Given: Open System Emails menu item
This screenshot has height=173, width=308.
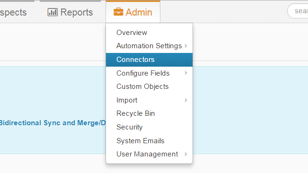Looking at the screenshot, I should point(149,141).
